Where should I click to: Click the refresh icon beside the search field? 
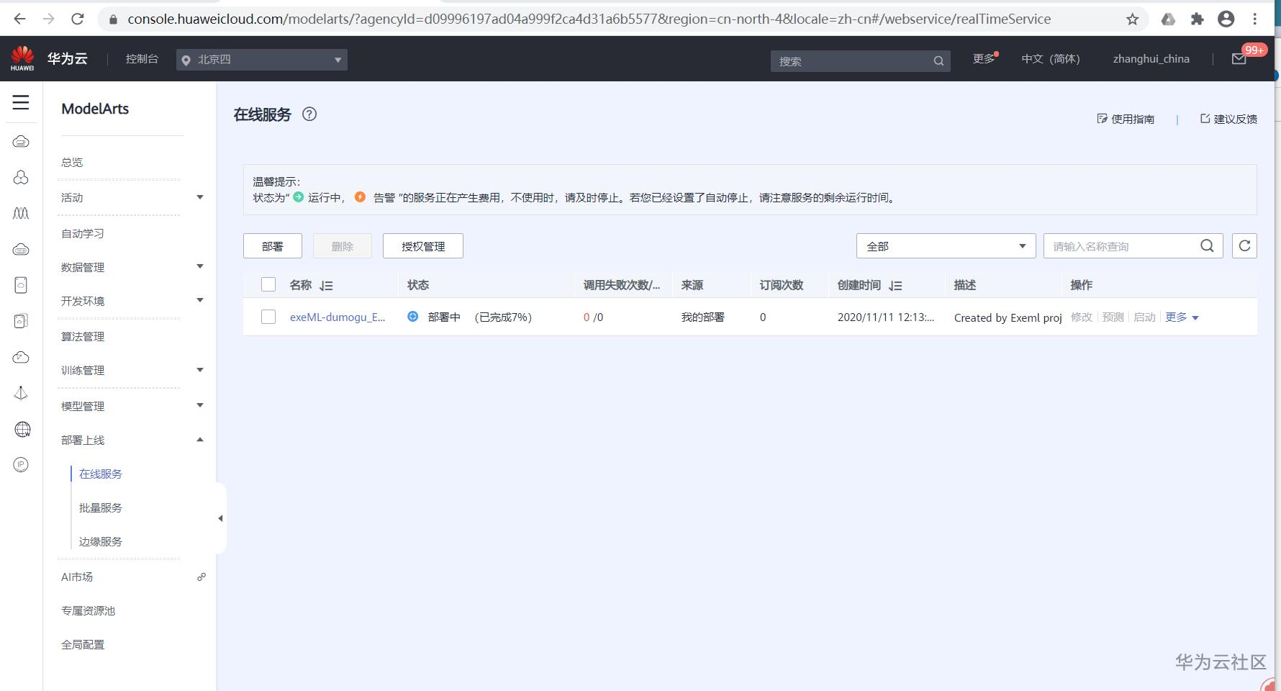tap(1244, 245)
